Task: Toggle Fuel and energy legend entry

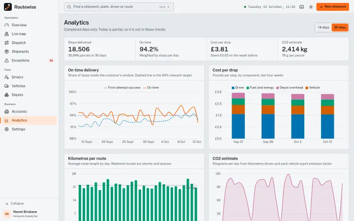Action: 260,87
